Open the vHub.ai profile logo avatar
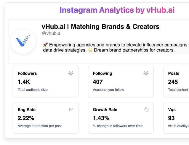This screenshot has width=189, height=145. pos(23,41)
